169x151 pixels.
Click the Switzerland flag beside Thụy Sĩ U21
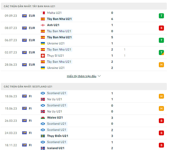pos(43,56)
